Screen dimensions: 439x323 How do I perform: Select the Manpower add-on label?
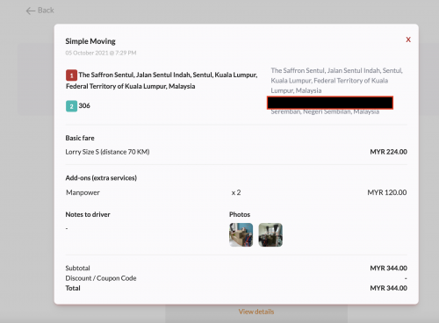(x=83, y=192)
